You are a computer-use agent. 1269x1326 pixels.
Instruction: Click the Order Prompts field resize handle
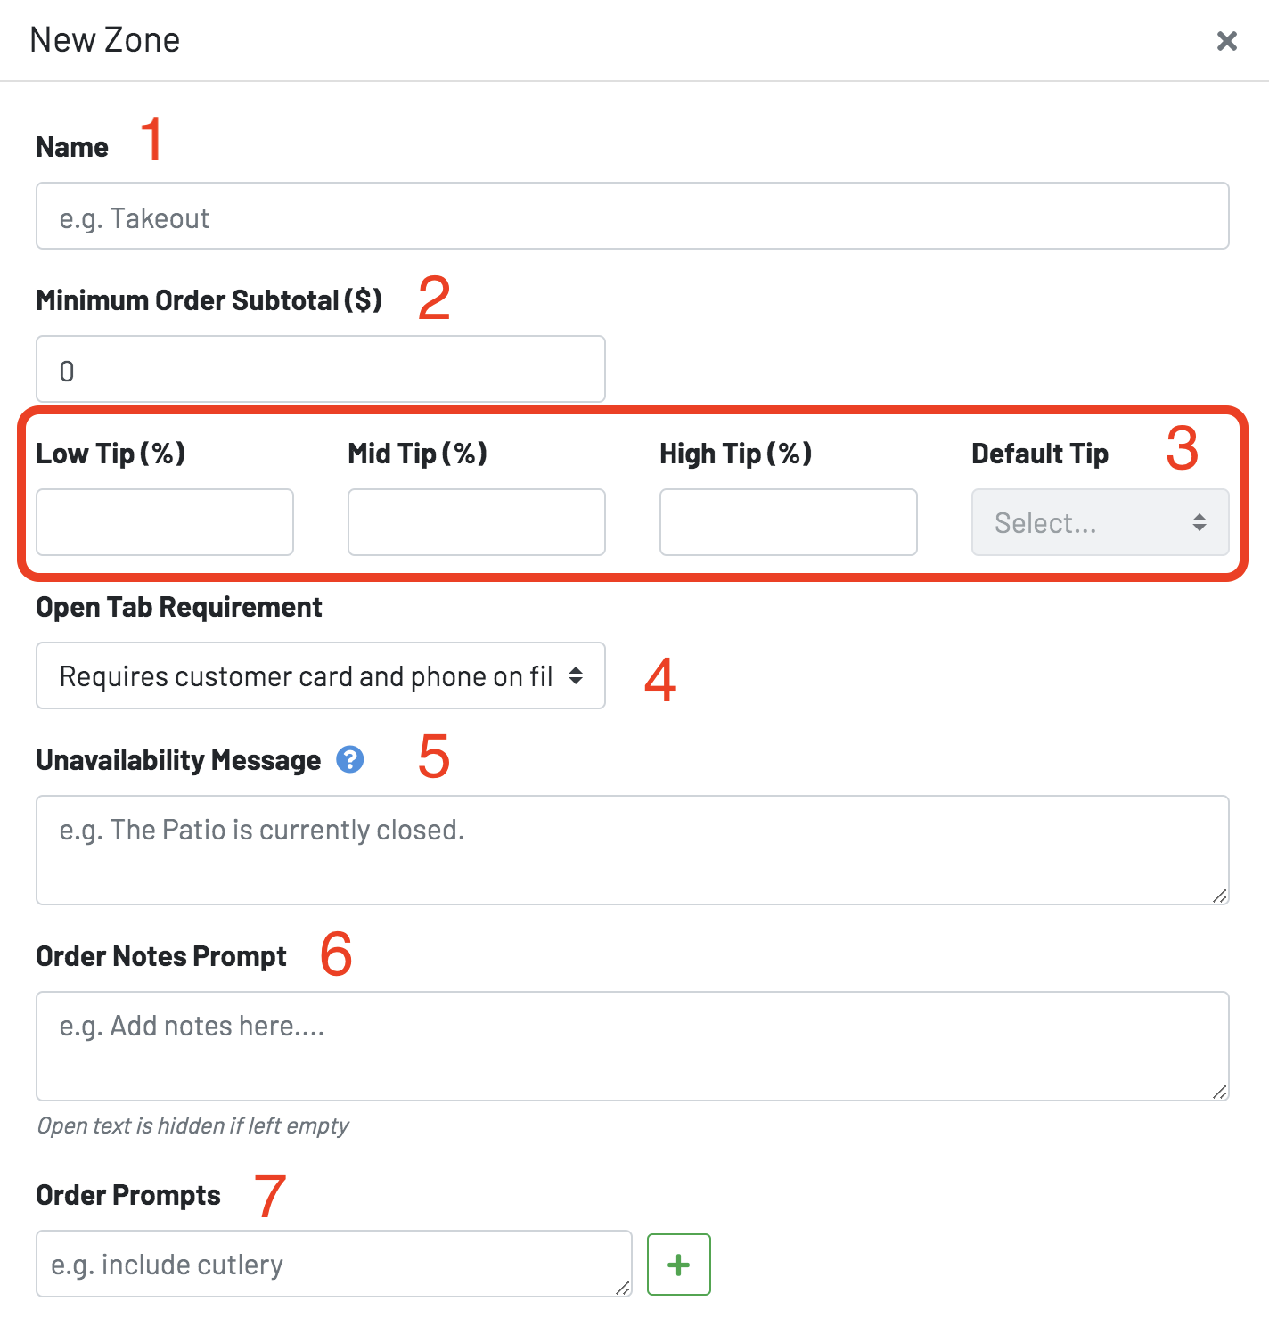coord(623,1288)
